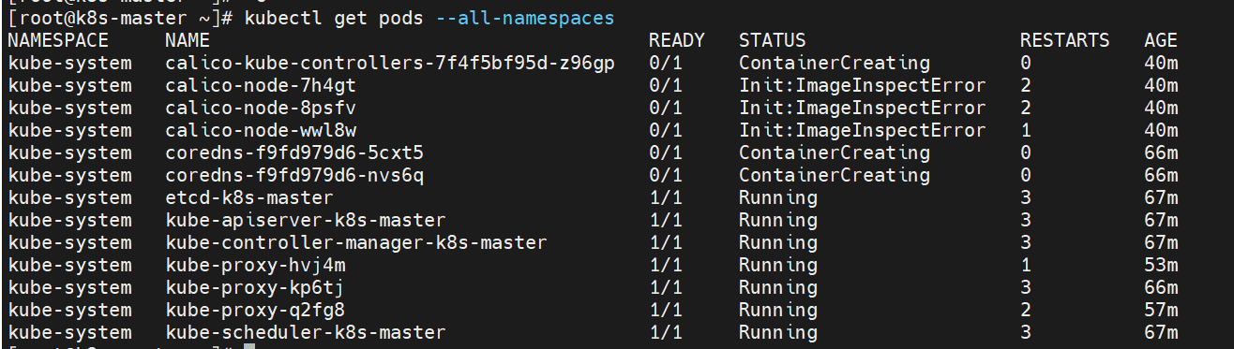
Task: Click the READY column header
Action: 677,40
